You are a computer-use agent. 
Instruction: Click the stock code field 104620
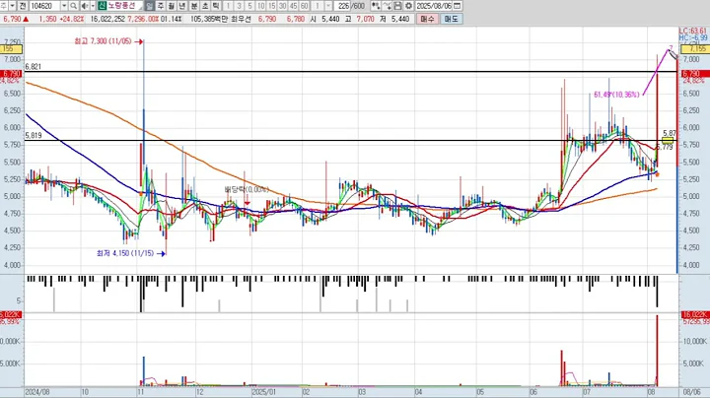click(x=44, y=6)
